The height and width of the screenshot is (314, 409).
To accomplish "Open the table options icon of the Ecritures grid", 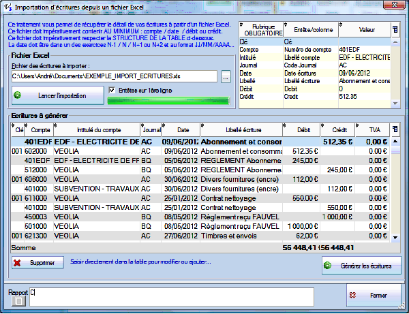I will click(x=396, y=129).
